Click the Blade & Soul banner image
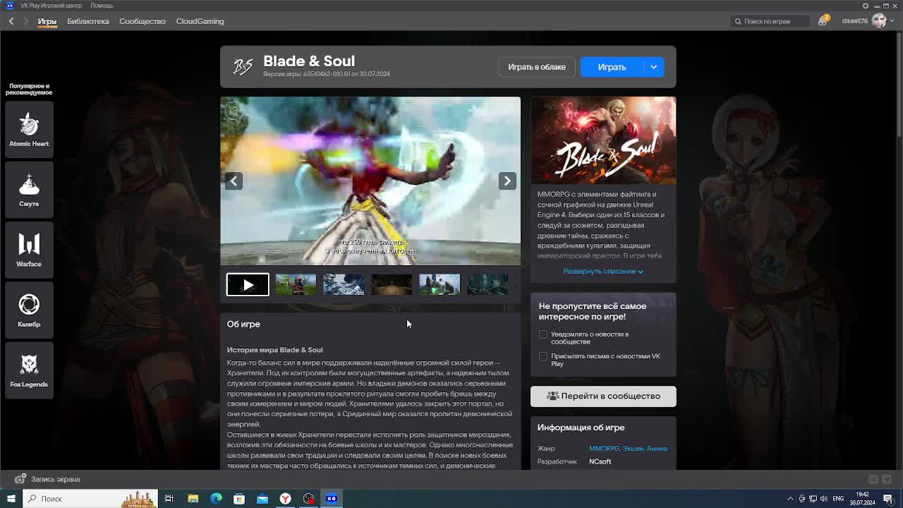The width and height of the screenshot is (903, 508). point(603,140)
